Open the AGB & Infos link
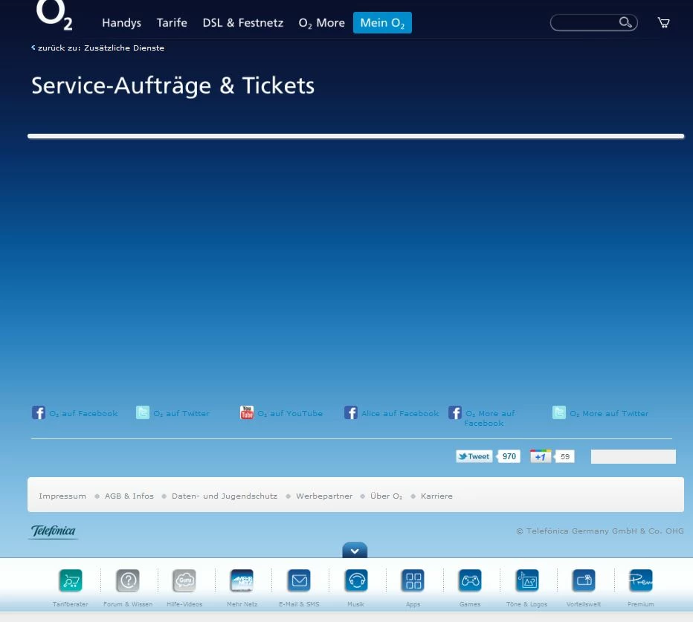The image size is (693, 622). (129, 496)
